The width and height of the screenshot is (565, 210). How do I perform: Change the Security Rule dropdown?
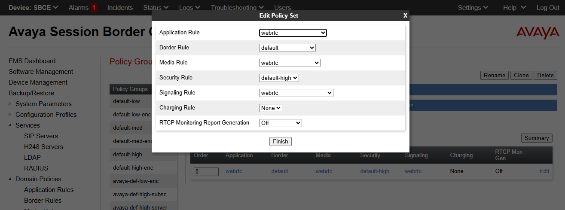click(279, 78)
